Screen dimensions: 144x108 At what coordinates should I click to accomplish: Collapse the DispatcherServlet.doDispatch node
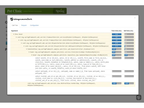click(24, 46)
